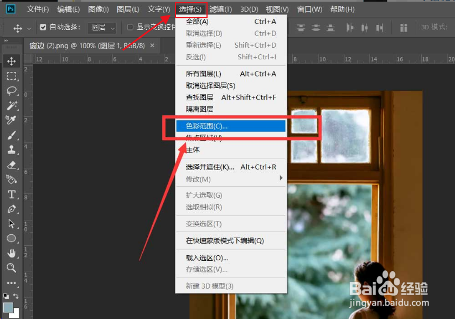Select the Eraser tool
The width and height of the screenshot is (455, 319).
[x=11, y=164]
